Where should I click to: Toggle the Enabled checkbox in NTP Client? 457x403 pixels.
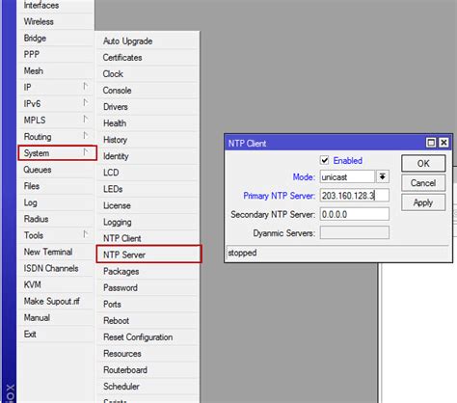click(x=324, y=160)
